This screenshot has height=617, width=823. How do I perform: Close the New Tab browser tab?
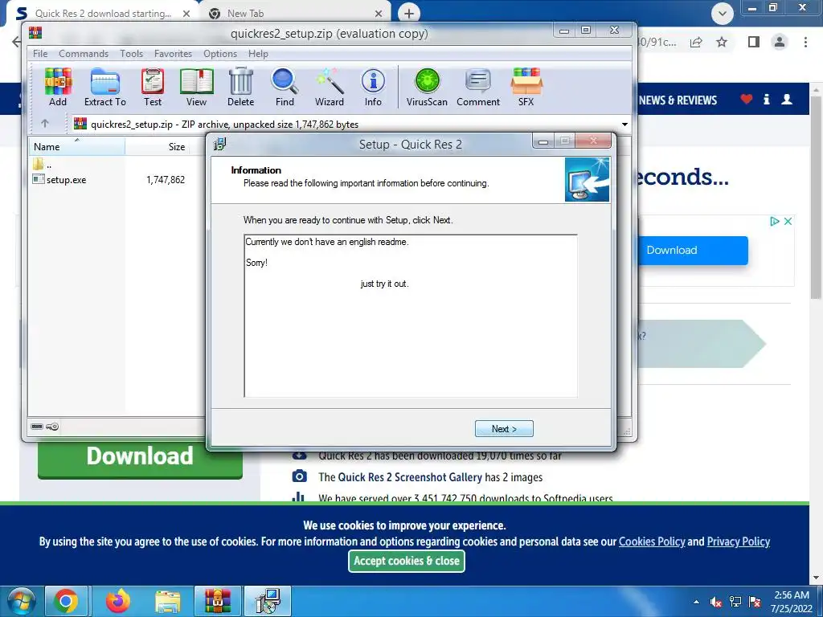coord(379,14)
